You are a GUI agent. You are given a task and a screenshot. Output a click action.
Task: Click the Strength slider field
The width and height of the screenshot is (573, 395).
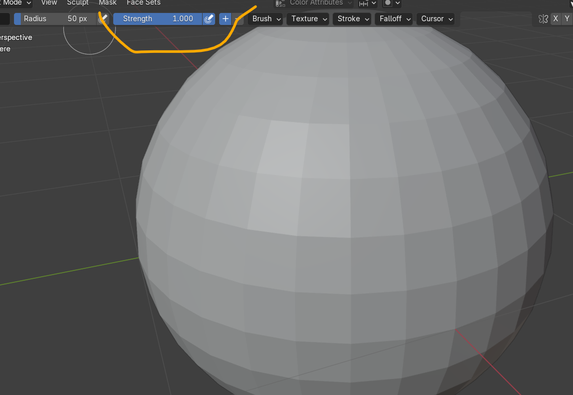click(x=158, y=19)
